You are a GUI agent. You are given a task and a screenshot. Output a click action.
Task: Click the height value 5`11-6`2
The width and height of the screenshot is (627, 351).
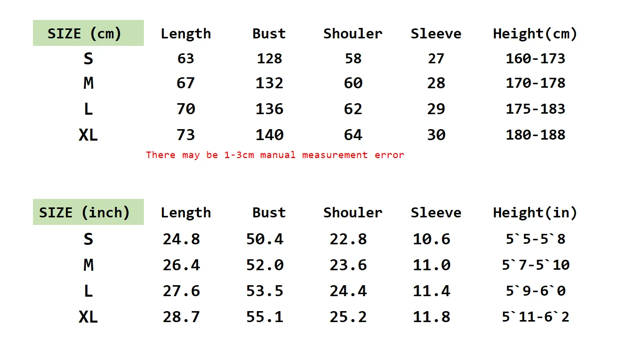pyautogui.click(x=536, y=317)
